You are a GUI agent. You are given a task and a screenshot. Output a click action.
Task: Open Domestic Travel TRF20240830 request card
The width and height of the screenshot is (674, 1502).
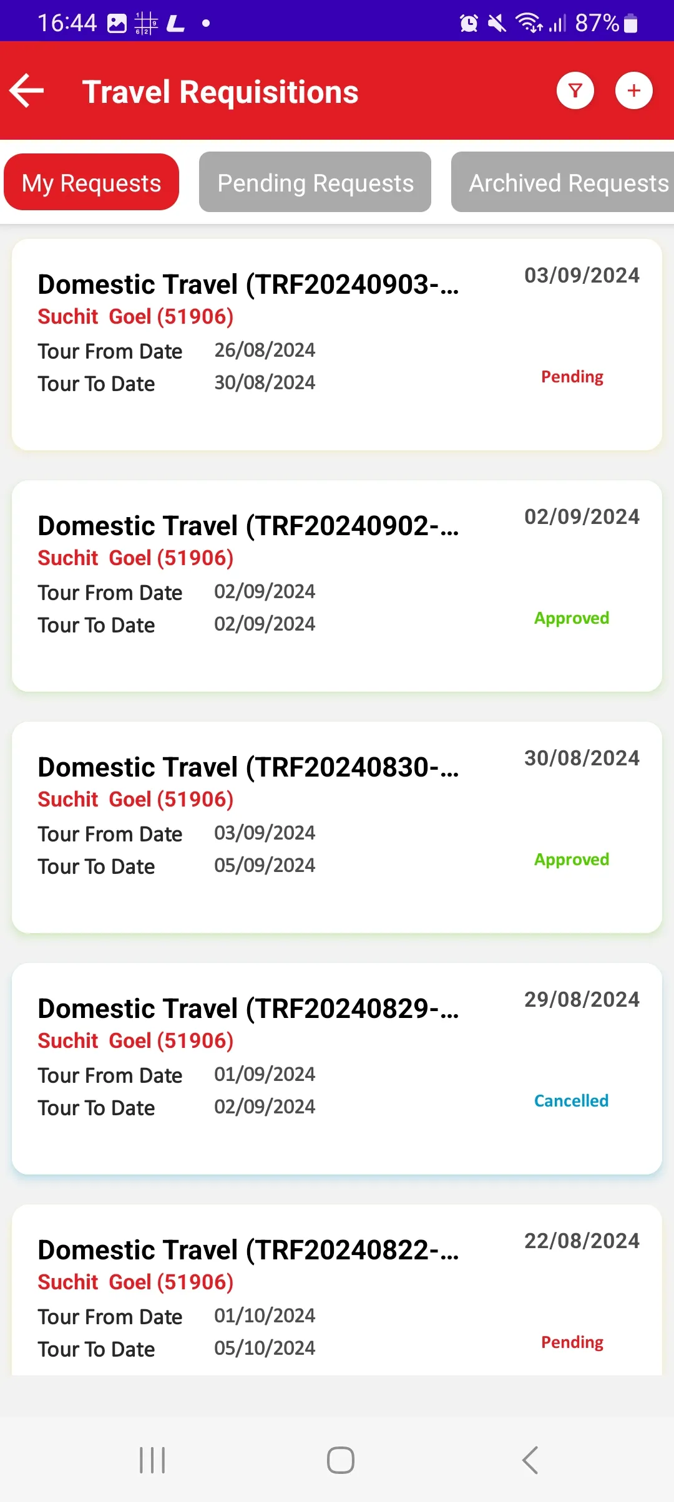[337, 828]
